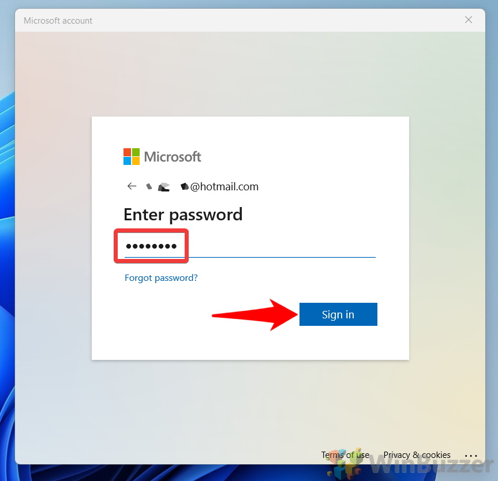Viewport: 498px width, 481px height.
Task: Click the Microsoft wordmark text
Action: coord(173,157)
